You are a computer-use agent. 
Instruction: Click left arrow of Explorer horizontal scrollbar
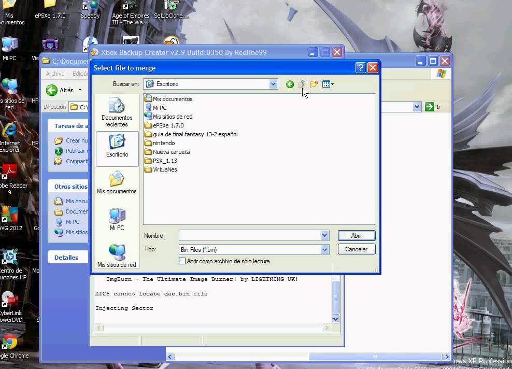coord(170,357)
